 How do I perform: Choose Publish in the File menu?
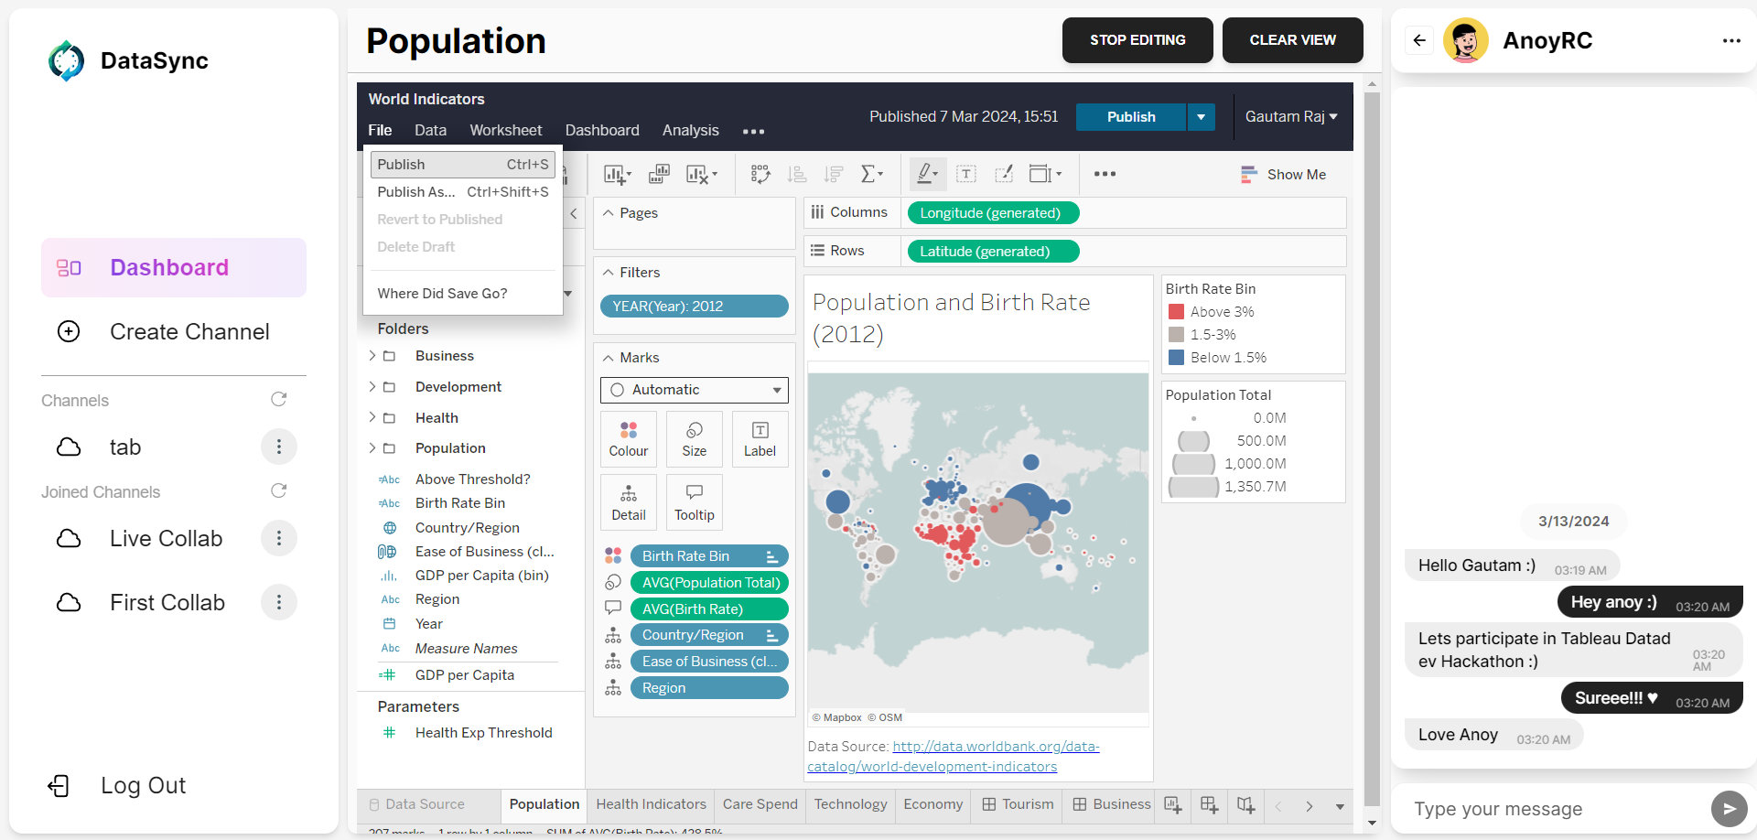tap(463, 165)
